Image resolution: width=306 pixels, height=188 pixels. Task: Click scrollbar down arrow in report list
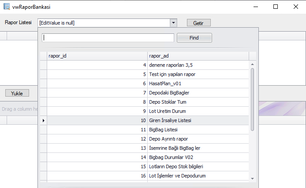point(253,178)
